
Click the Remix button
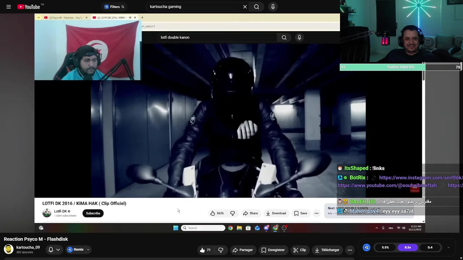(x=76, y=250)
